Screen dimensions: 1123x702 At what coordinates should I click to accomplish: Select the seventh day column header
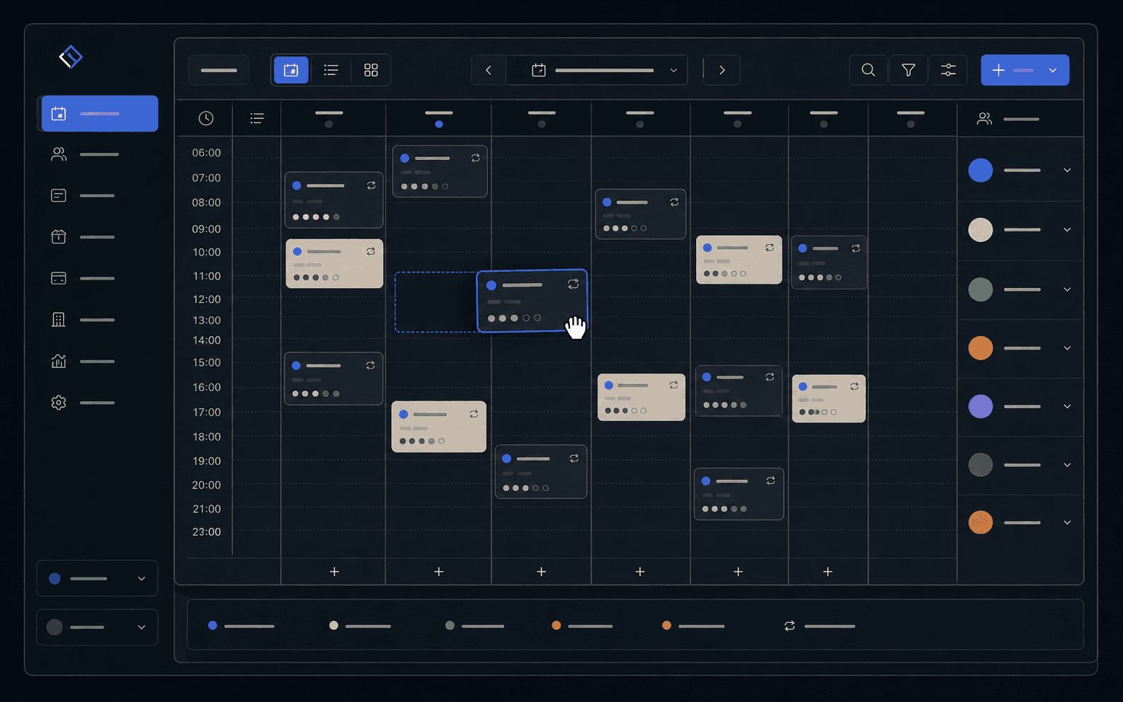click(x=911, y=118)
